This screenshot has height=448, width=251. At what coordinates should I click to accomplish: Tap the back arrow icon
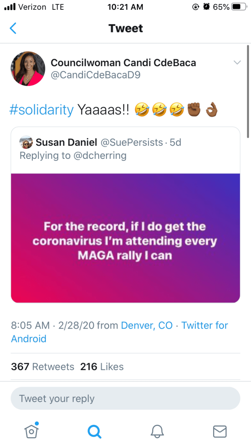(x=13, y=28)
